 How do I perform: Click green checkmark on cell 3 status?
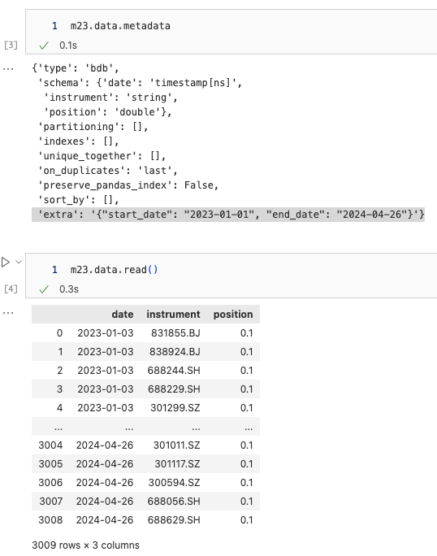point(44,46)
